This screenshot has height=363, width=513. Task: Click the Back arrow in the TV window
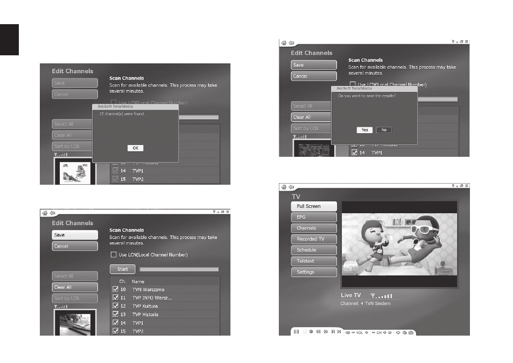tap(291, 187)
